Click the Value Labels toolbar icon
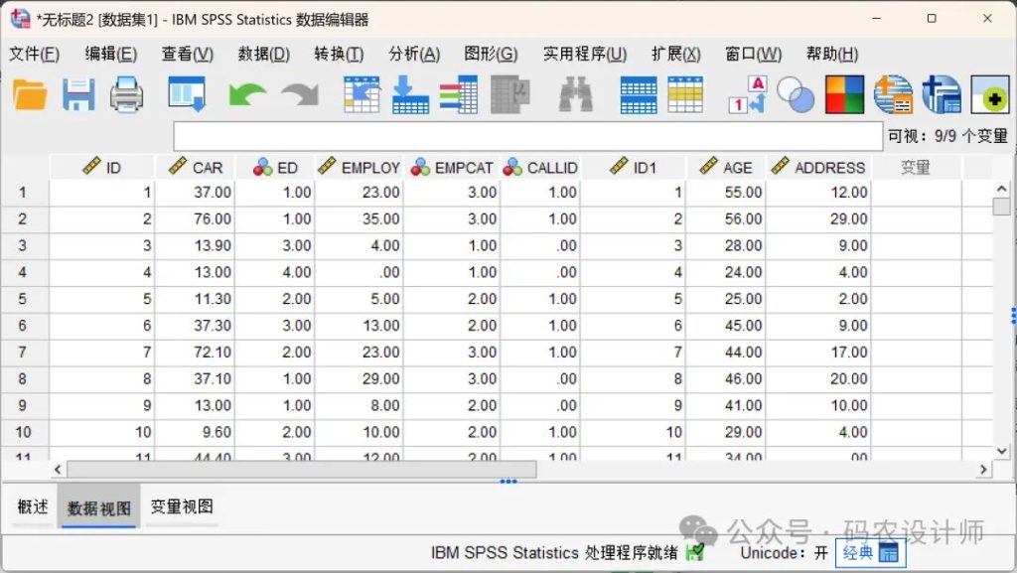The image size is (1017, 573). tap(746, 95)
